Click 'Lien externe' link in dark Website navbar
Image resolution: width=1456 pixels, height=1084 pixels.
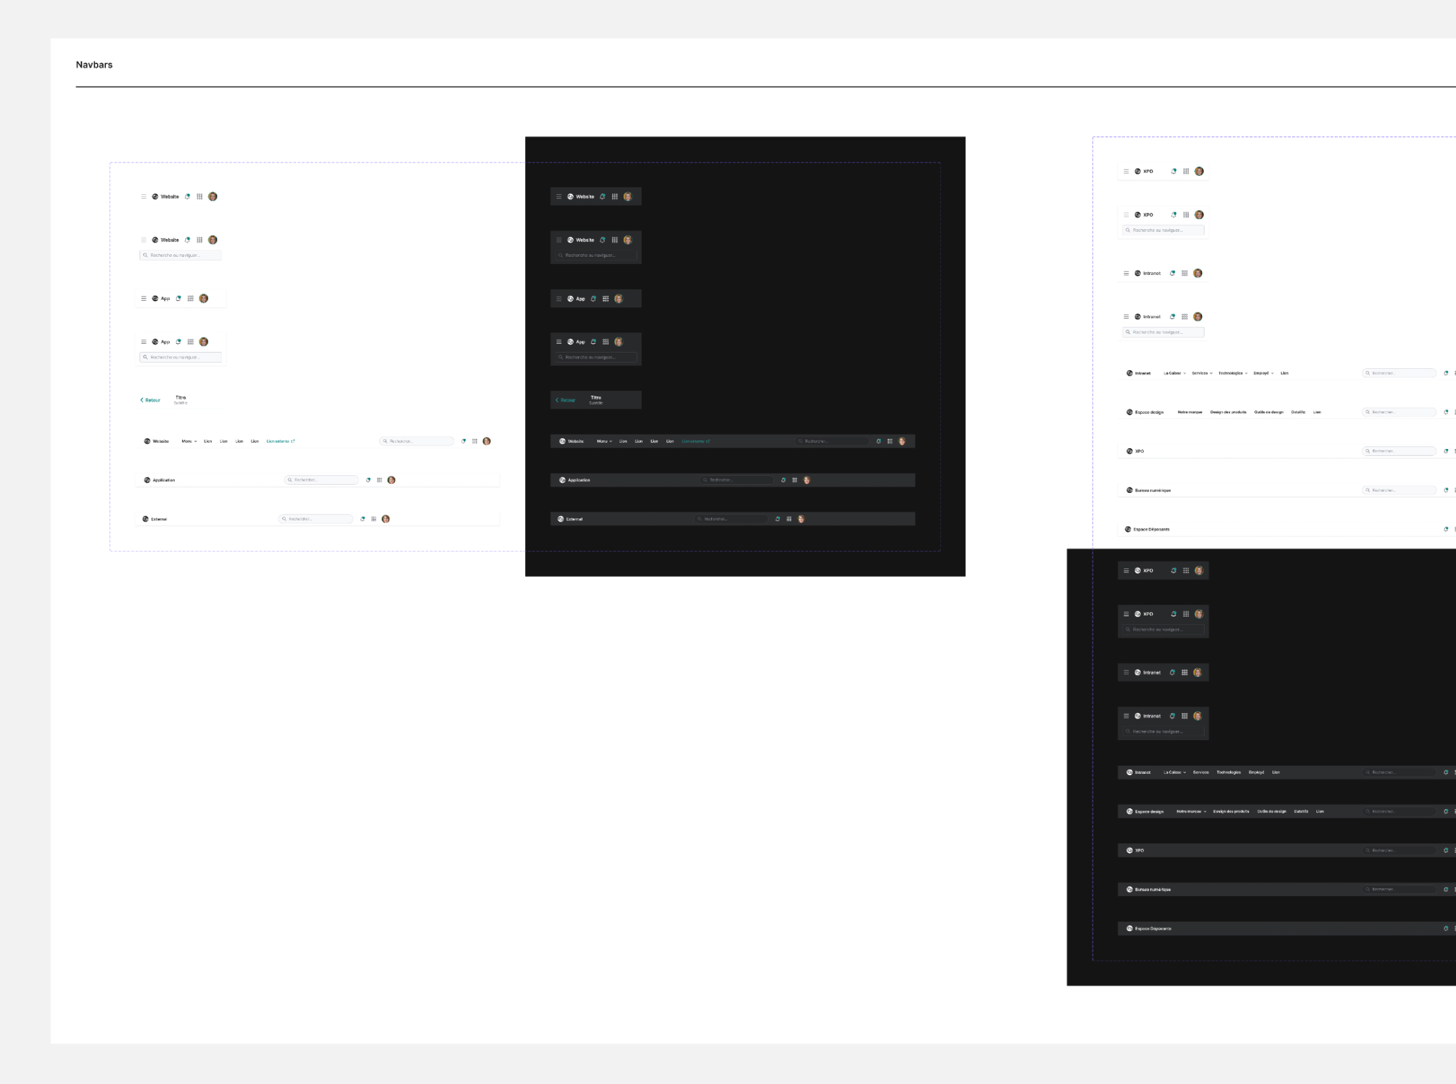point(694,442)
